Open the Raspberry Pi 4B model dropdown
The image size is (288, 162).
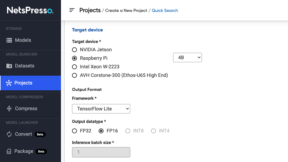point(188,57)
